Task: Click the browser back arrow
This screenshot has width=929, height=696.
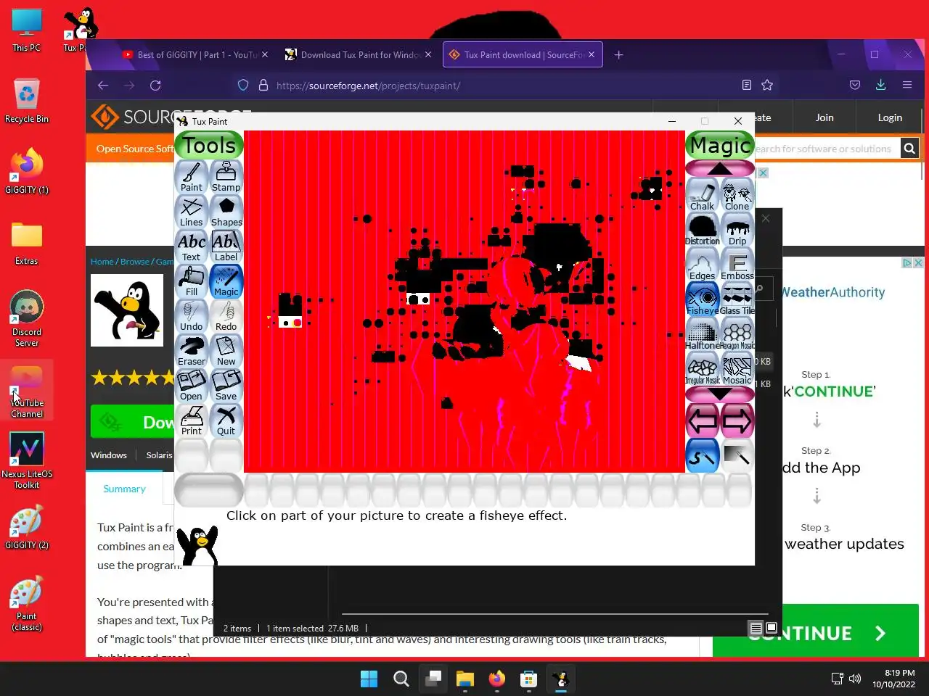Action: tap(103, 86)
